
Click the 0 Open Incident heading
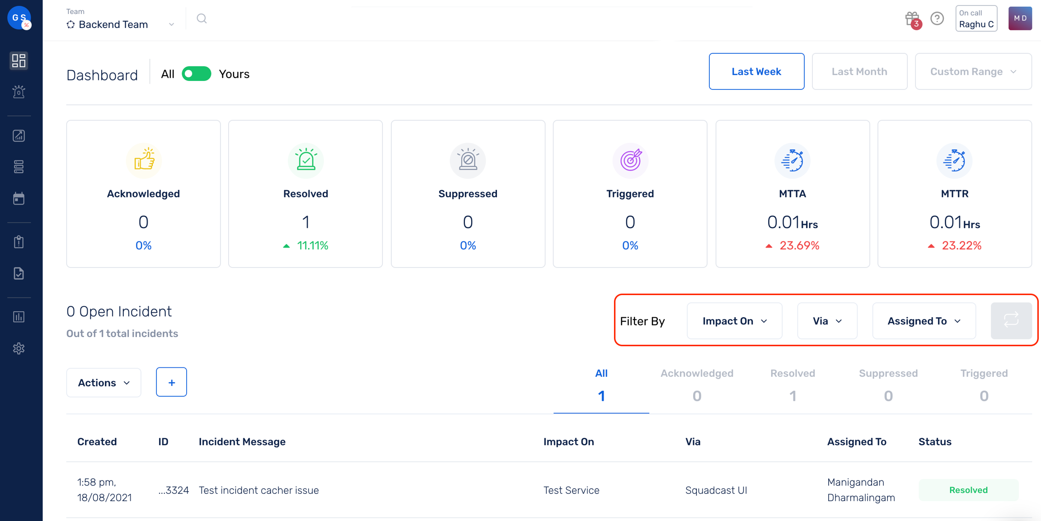click(x=119, y=311)
